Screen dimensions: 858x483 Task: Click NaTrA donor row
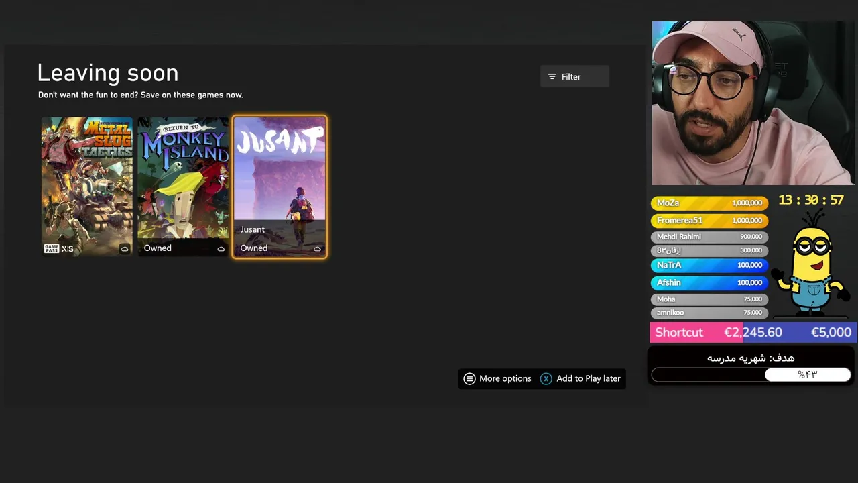click(709, 265)
